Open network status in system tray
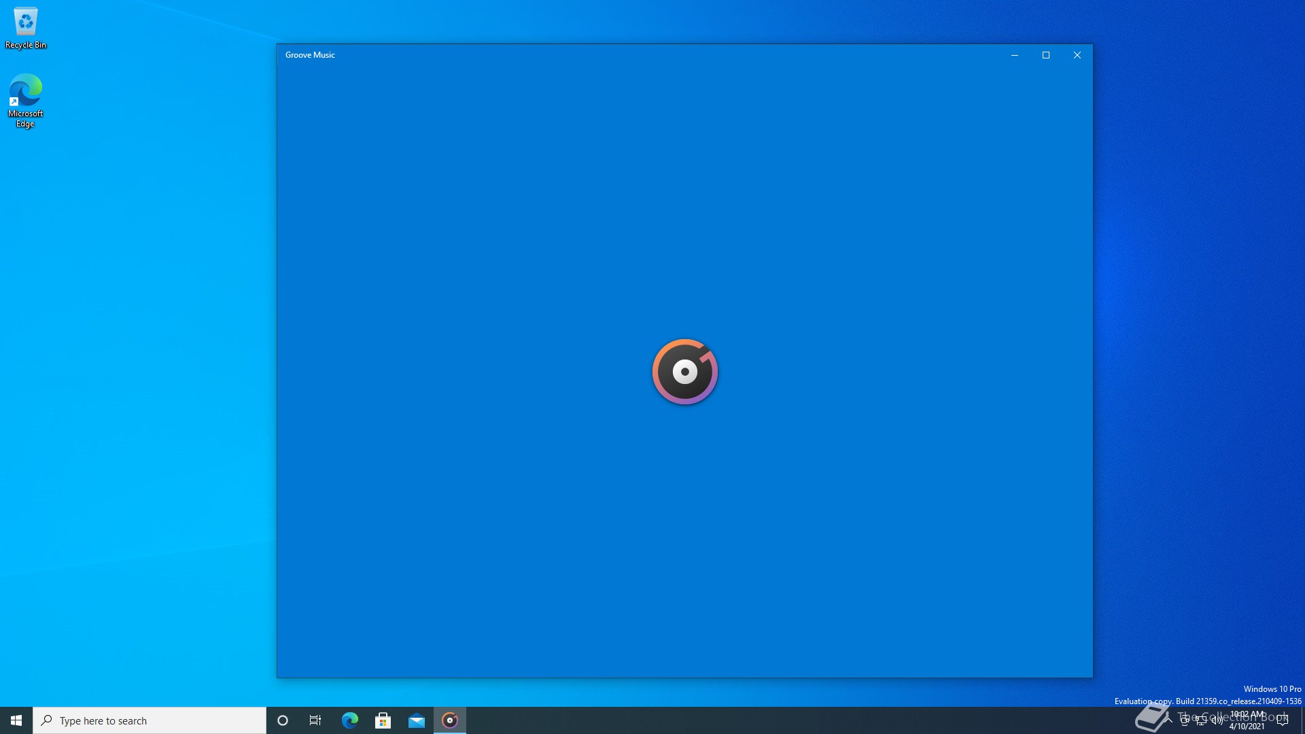 [1201, 720]
